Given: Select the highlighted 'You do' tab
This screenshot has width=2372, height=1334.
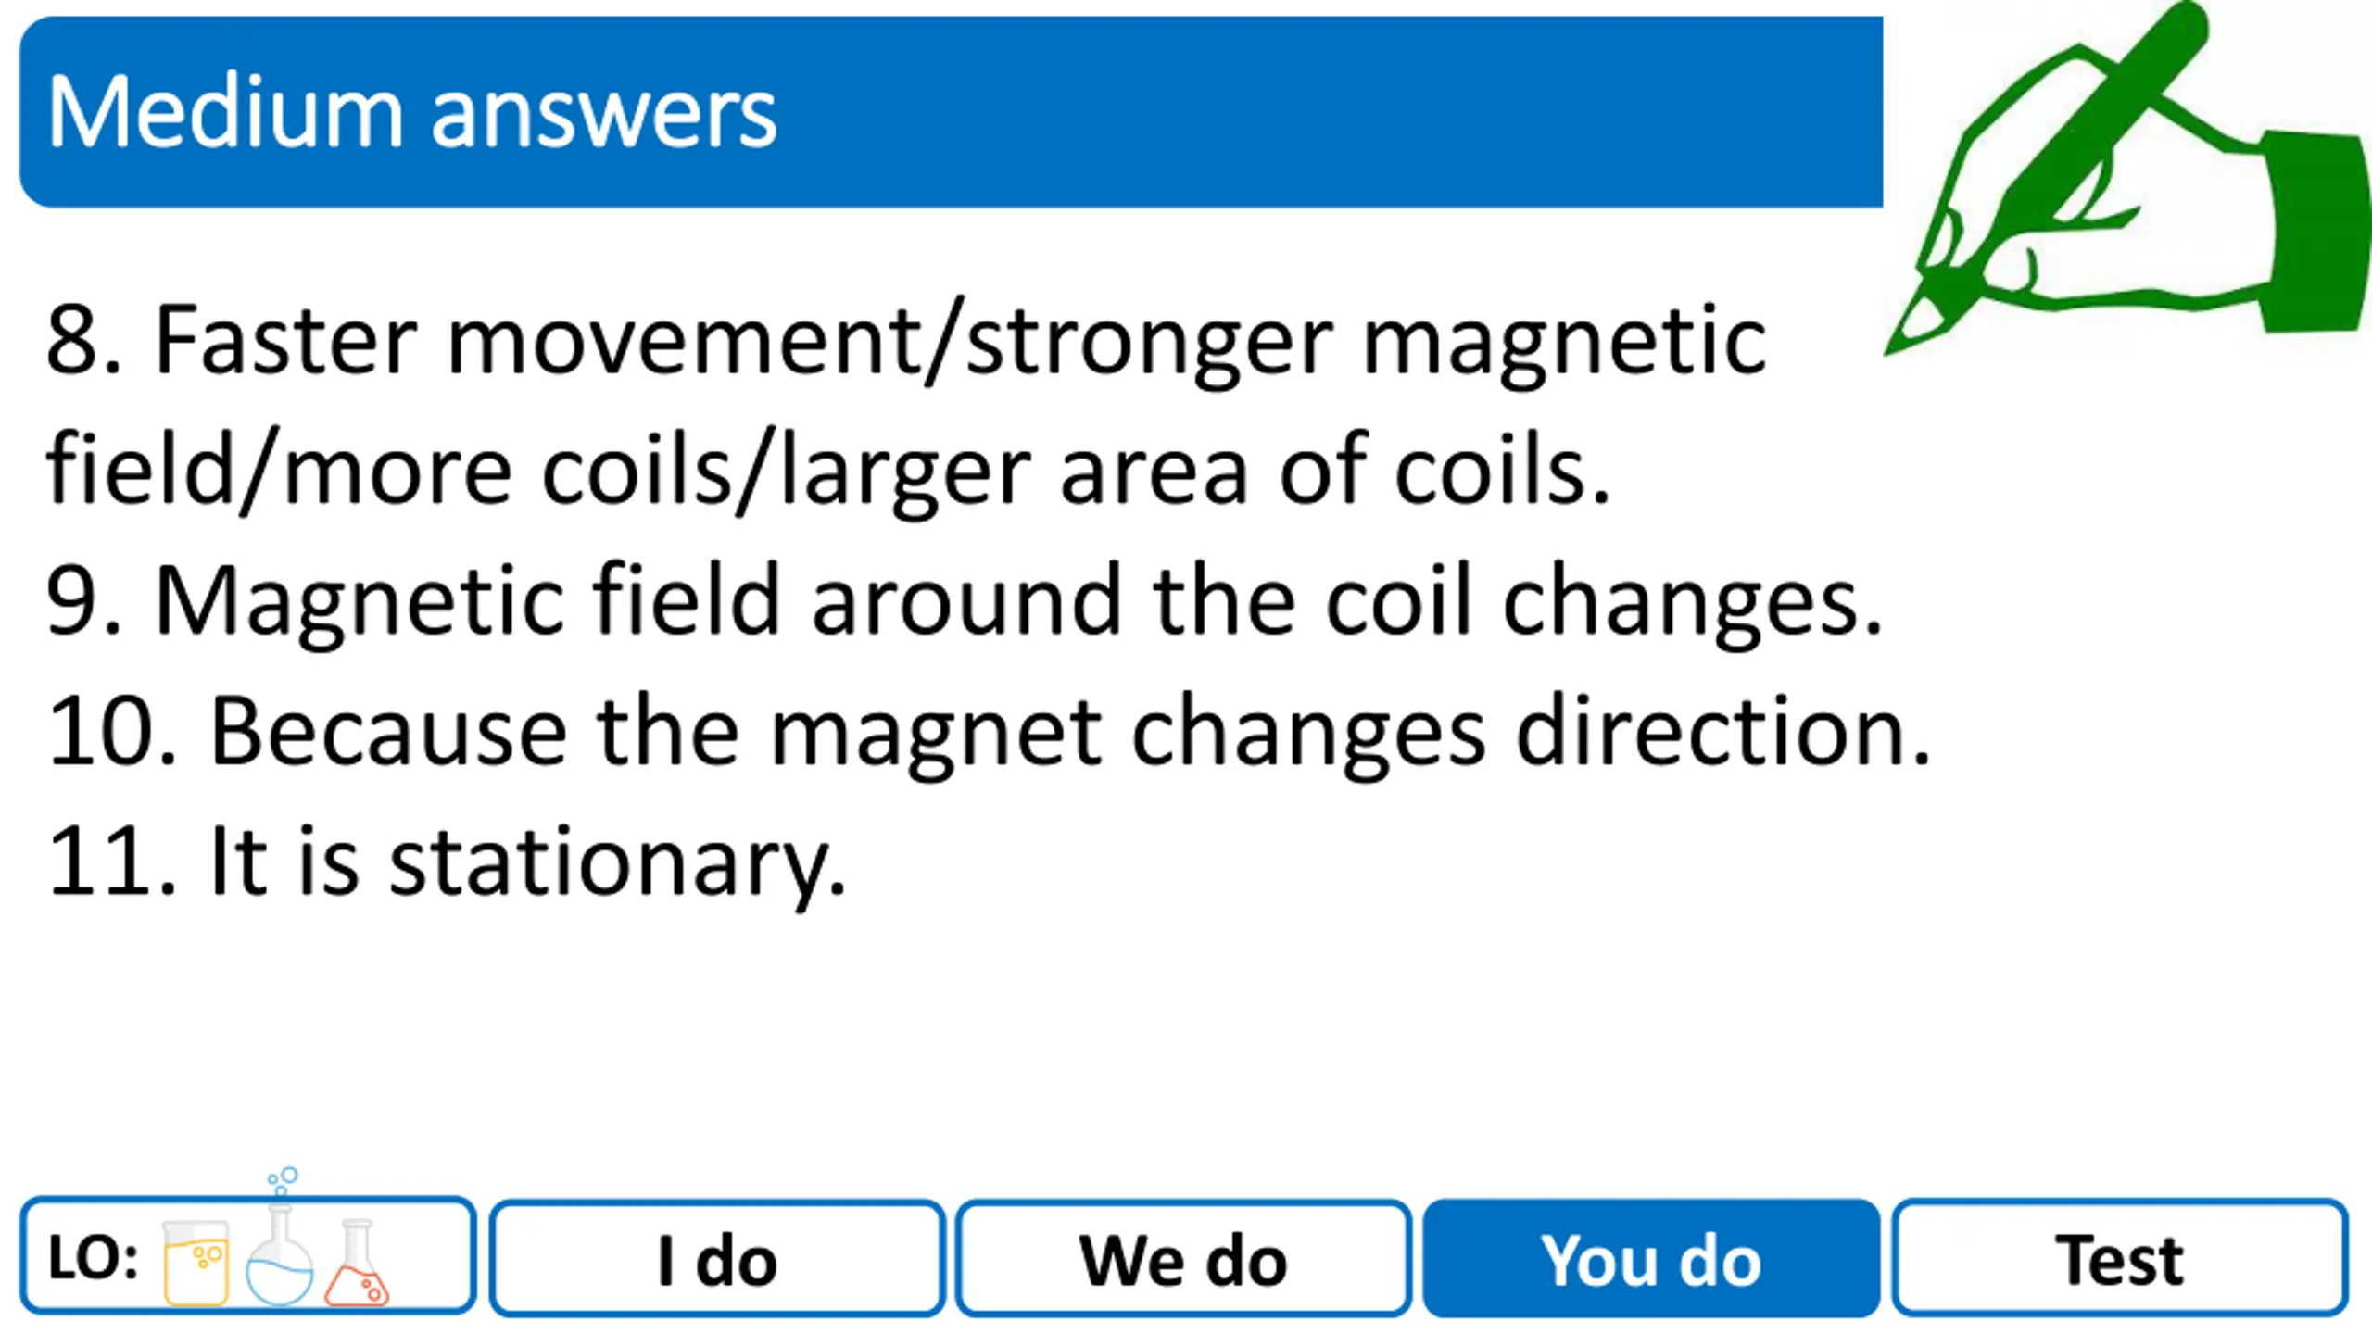Looking at the screenshot, I should click(x=1651, y=1258).
